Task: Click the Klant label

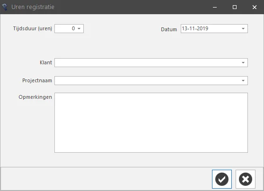Action: (x=46, y=62)
